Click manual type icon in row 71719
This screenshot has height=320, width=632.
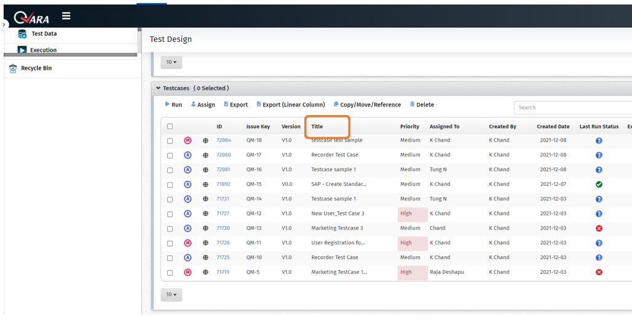[x=188, y=273]
